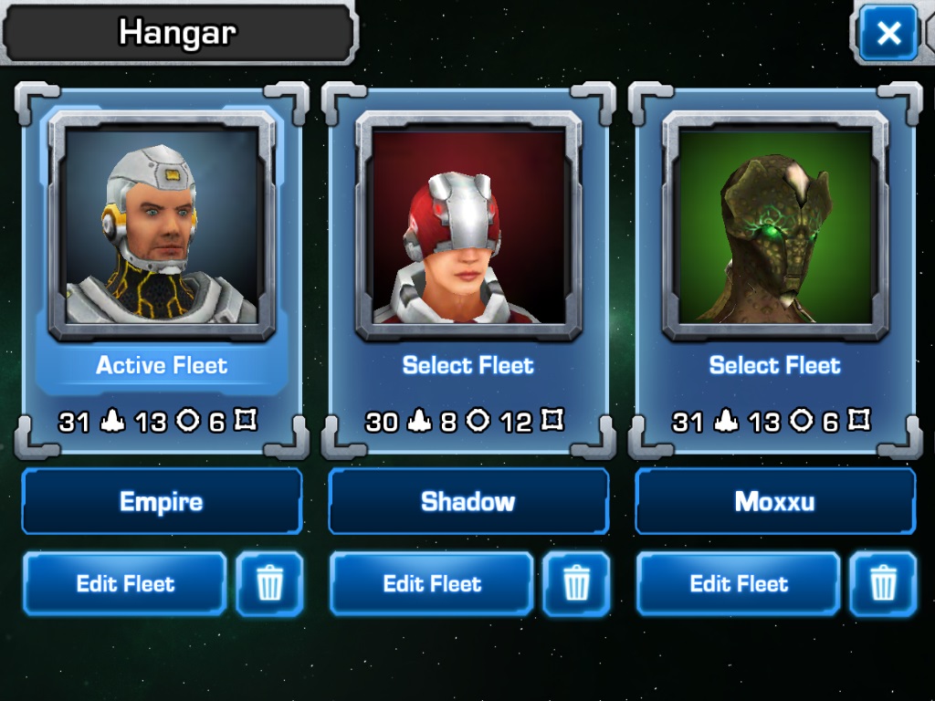Close the Hangar window

point(889,34)
